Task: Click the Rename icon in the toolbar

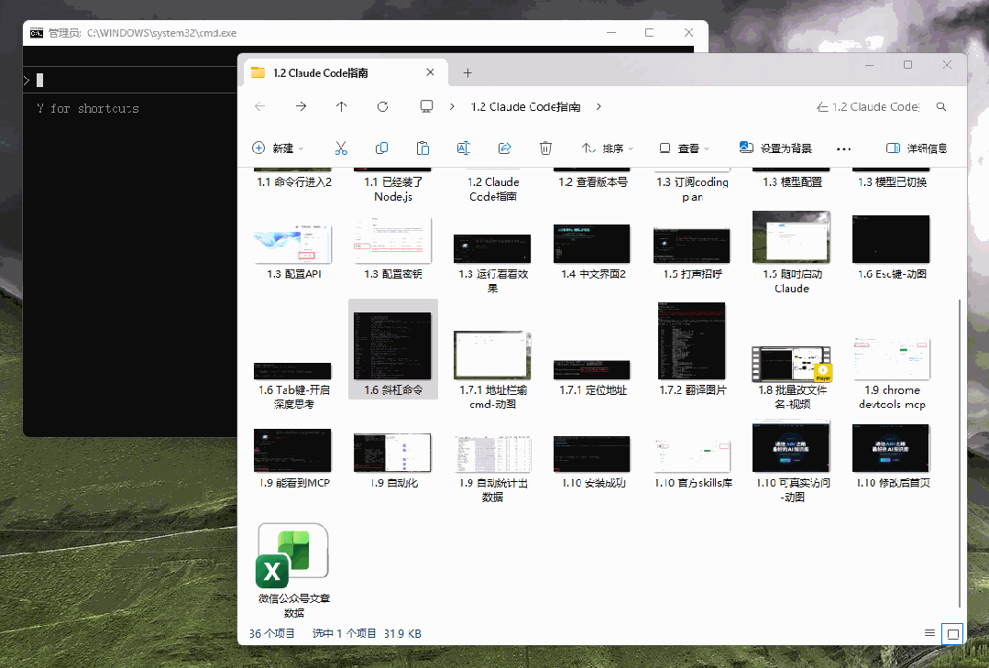Action: point(464,148)
